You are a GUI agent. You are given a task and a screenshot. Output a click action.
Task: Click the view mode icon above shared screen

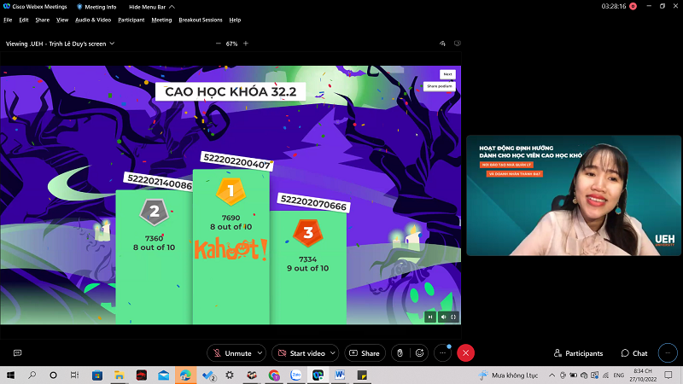coord(458,44)
